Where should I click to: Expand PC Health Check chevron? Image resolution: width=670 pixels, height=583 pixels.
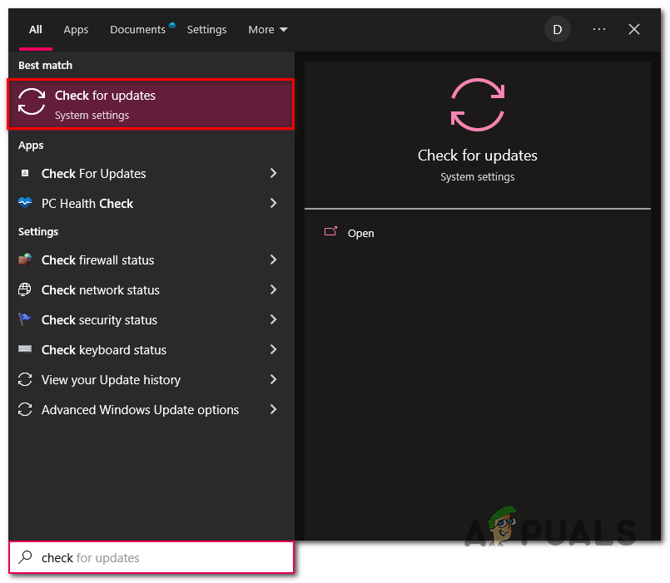pos(274,203)
